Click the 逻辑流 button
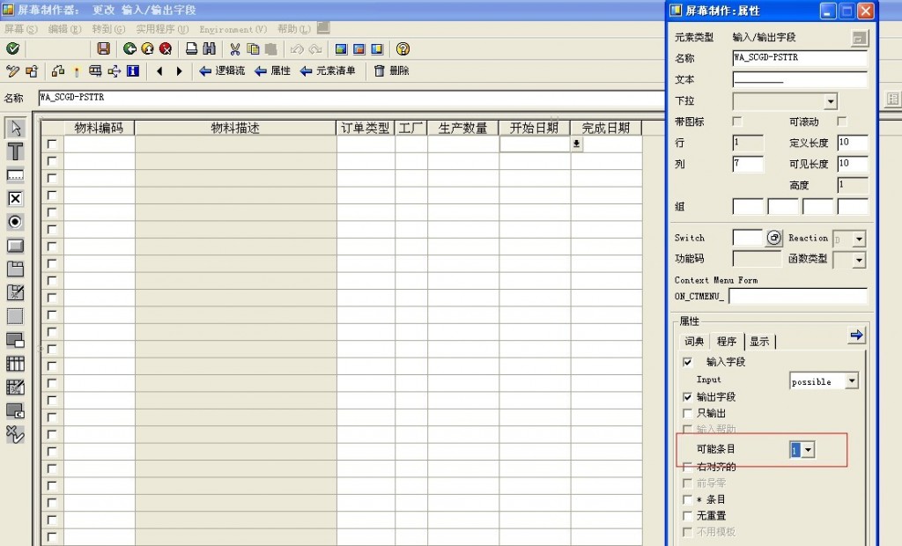902x546 pixels. (x=222, y=70)
